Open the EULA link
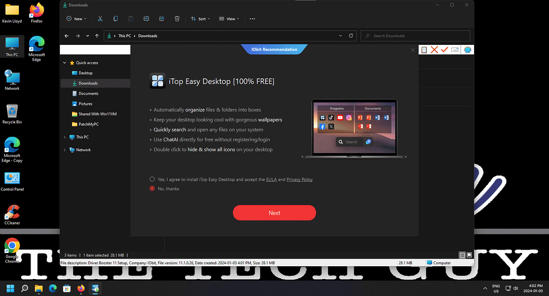 pyautogui.click(x=271, y=179)
